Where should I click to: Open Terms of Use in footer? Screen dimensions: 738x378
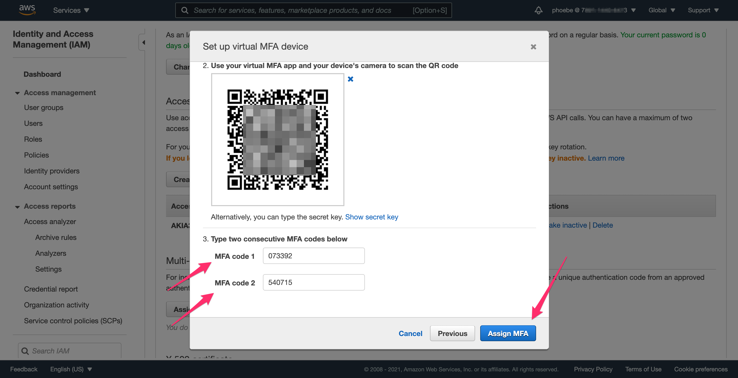coord(643,369)
